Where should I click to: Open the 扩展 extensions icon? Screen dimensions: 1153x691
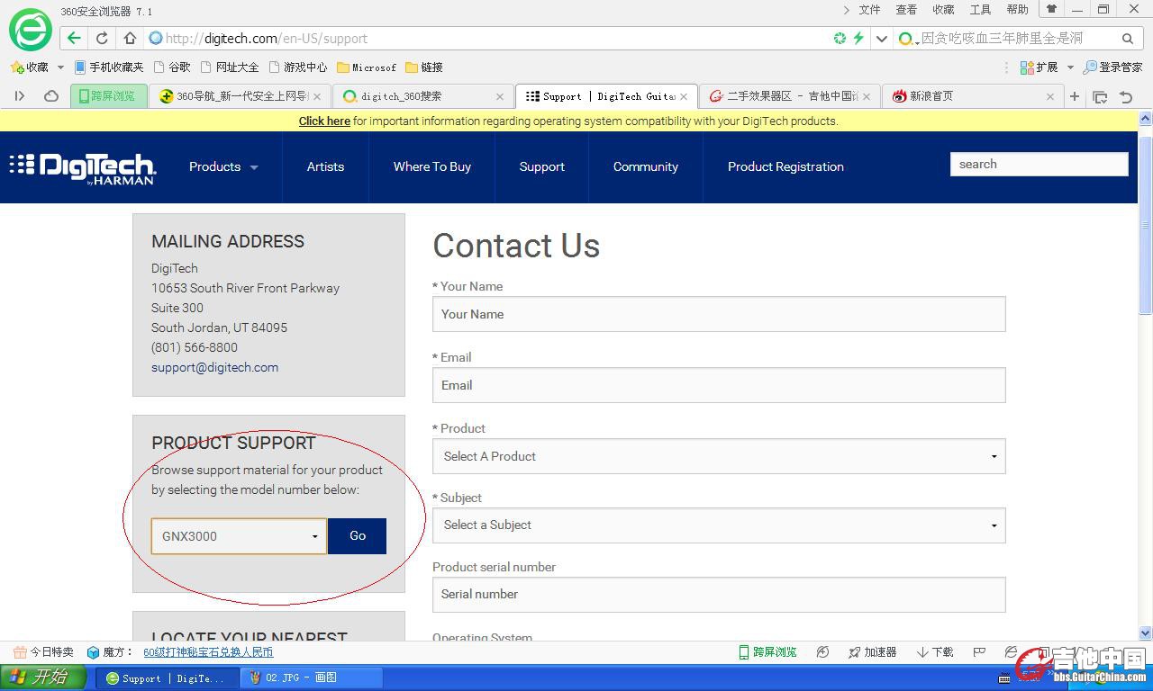click(1039, 67)
